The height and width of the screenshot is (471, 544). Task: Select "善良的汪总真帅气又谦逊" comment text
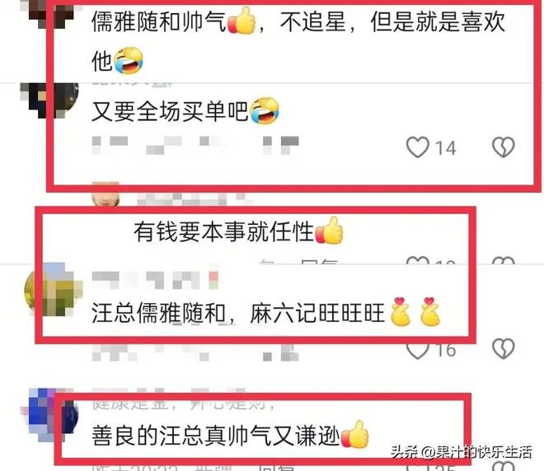(216, 436)
